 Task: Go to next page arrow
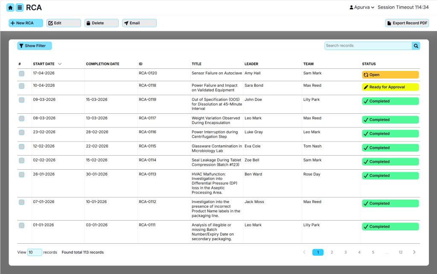[414, 252]
